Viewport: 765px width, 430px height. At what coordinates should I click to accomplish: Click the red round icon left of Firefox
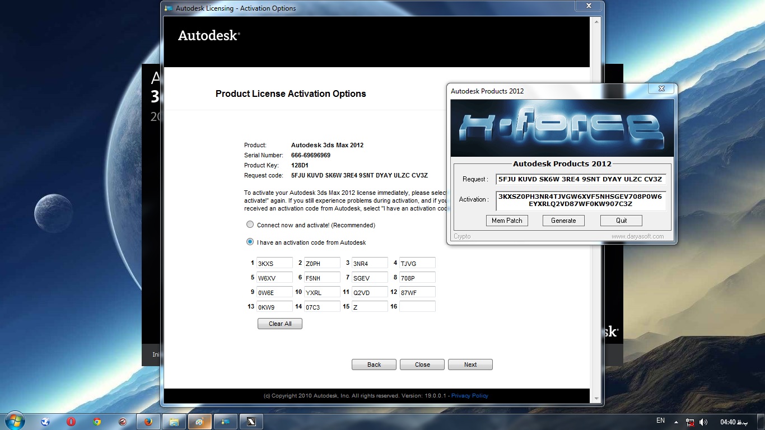pyautogui.click(x=123, y=422)
